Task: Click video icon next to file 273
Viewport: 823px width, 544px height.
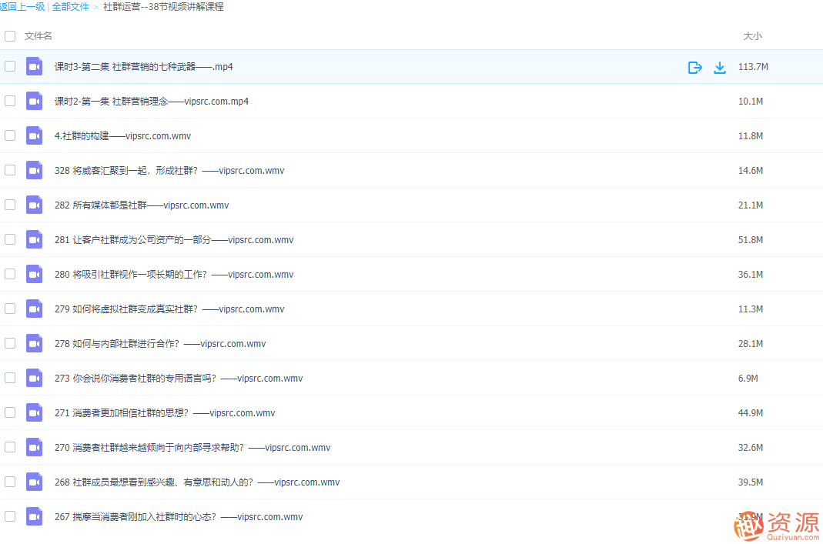Action: click(x=34, y=379)
